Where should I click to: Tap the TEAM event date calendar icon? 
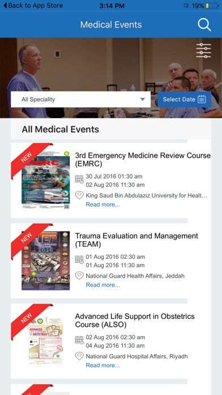[x=79, y=260]
